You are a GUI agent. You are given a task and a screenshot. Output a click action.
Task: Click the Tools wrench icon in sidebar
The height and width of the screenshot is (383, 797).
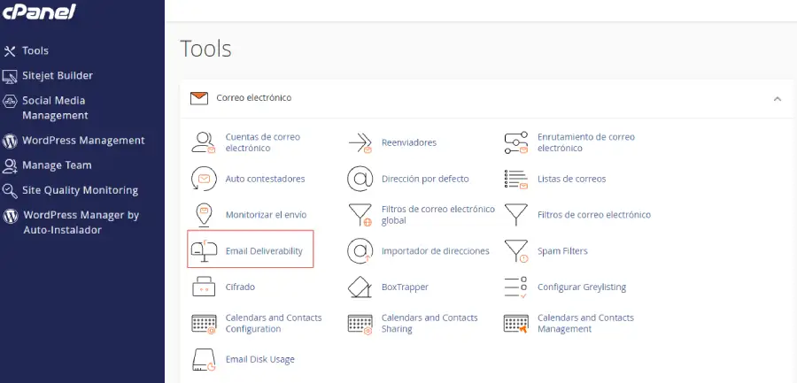[x=10, y=50]
